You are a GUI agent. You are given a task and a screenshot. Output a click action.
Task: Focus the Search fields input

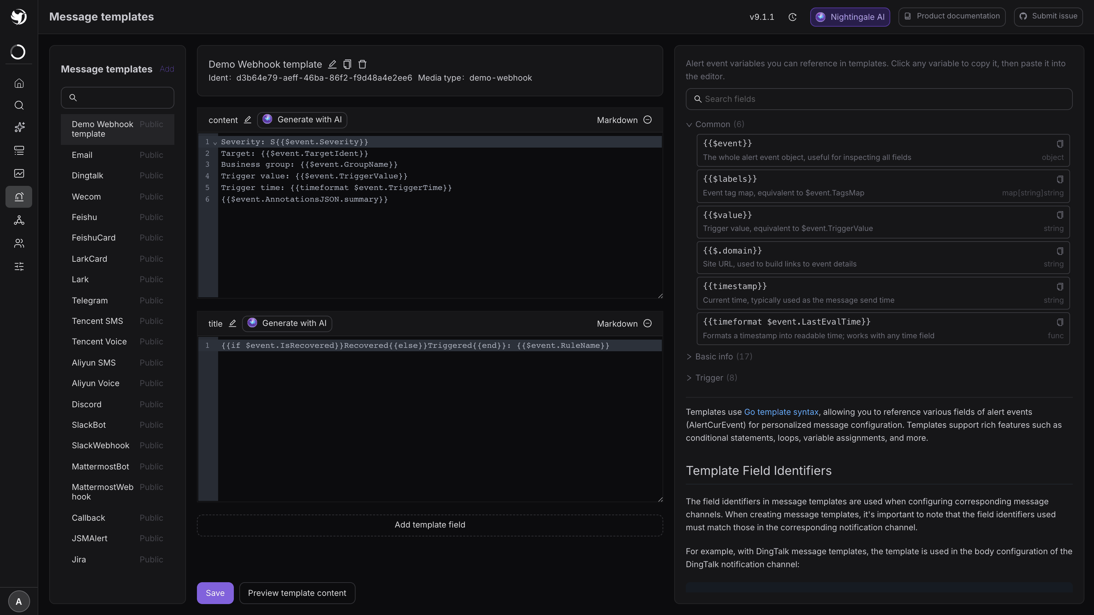pyautogui.click(x=879, y=99)
